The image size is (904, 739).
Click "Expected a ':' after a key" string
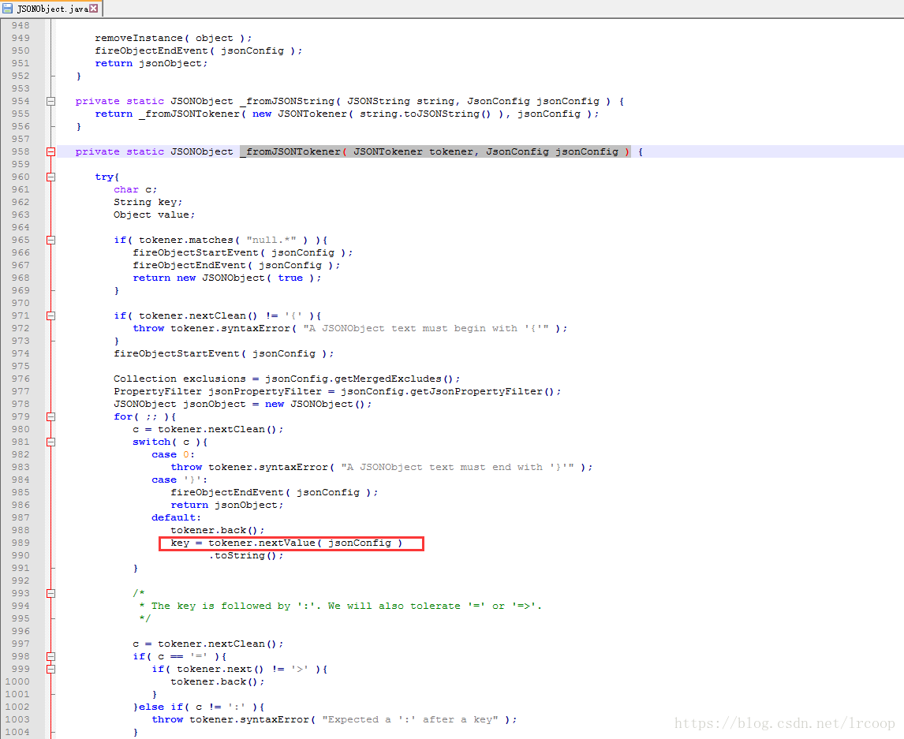point(410,720)
